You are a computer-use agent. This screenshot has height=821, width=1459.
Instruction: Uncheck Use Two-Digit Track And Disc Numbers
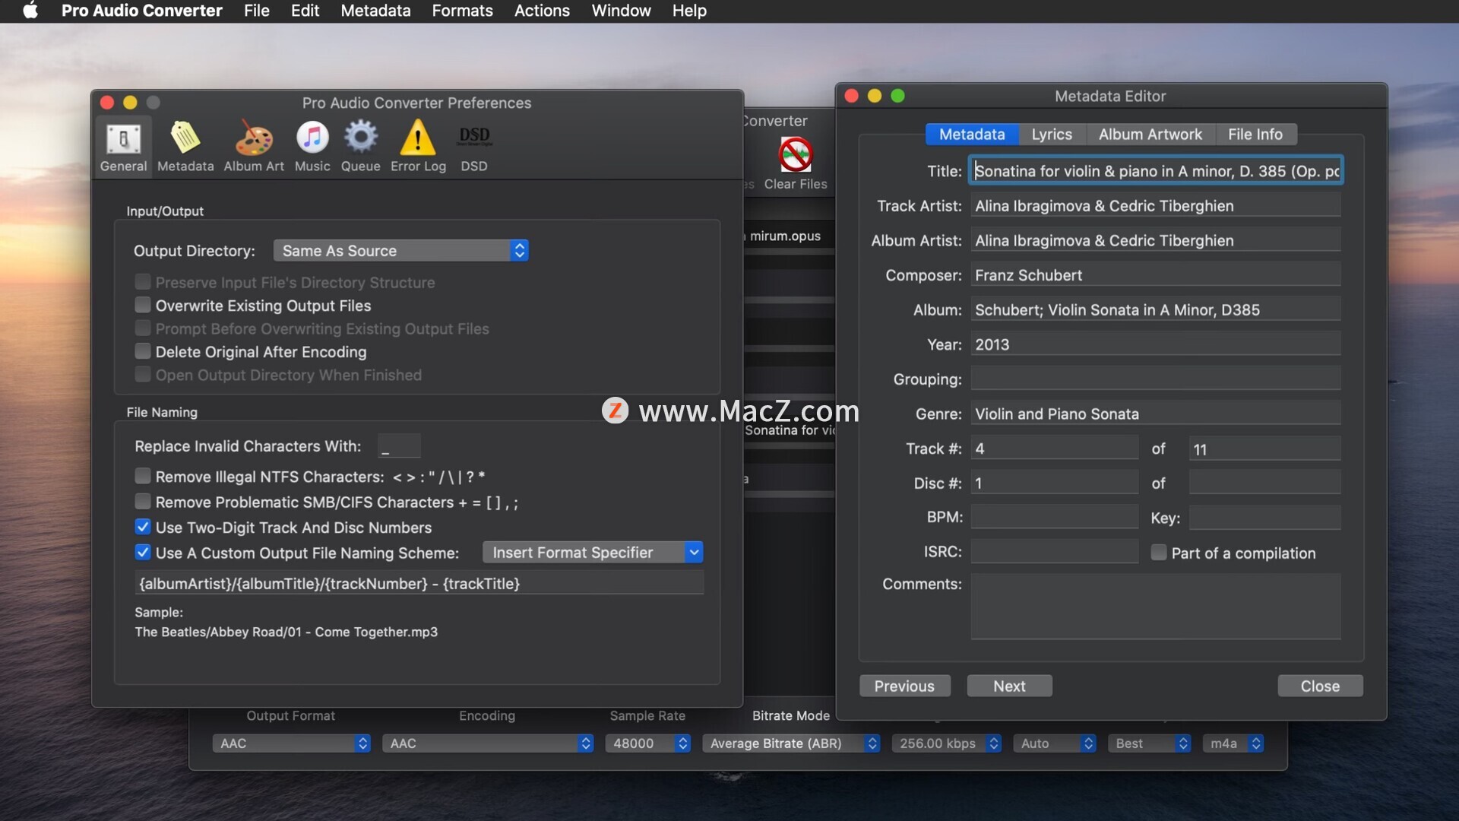click(143, 527)
